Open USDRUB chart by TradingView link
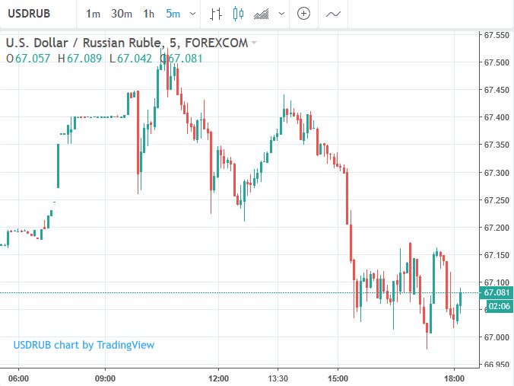Screen dimensions: 514x386 click(84, 345)
